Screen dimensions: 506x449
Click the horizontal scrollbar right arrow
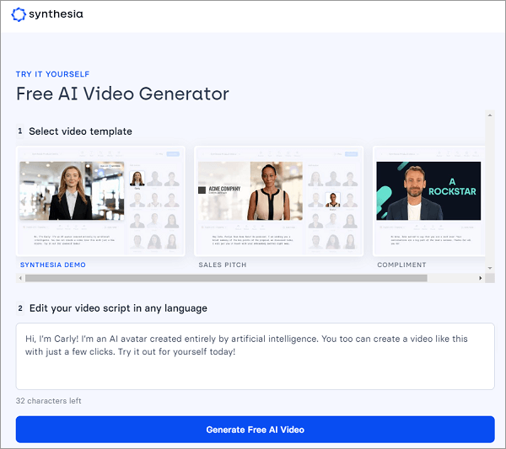pos(480,278)
